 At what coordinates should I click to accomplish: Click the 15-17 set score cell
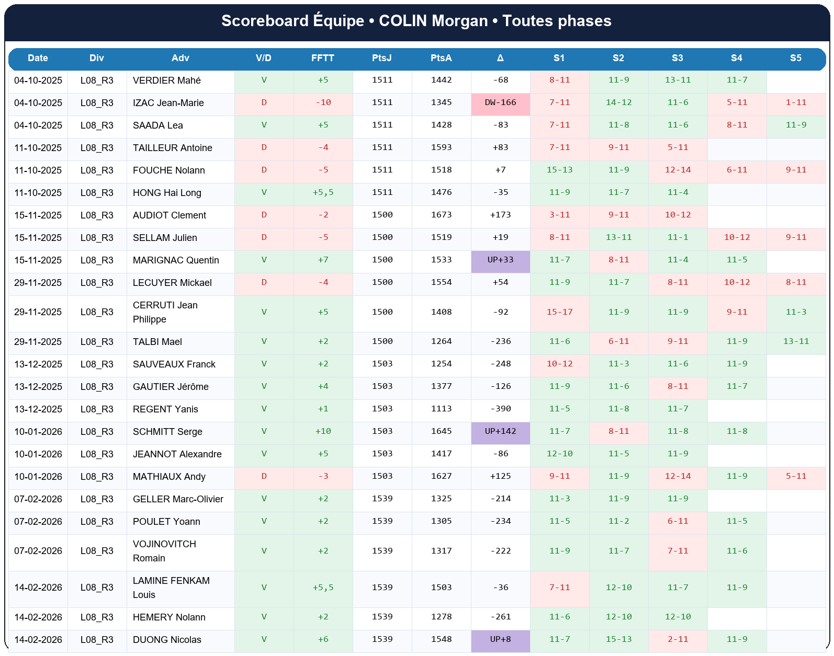tap(559, 312)
